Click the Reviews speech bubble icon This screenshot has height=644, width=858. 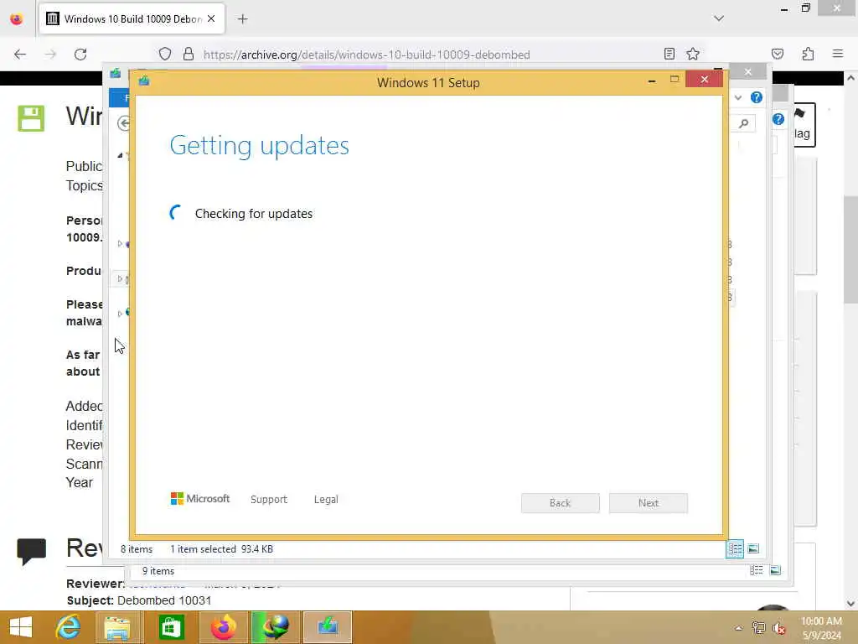tap(31, 551)
